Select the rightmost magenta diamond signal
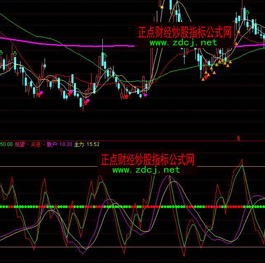Image resolution: width=265 pixels, height=263 pixels. pos(145,95)
